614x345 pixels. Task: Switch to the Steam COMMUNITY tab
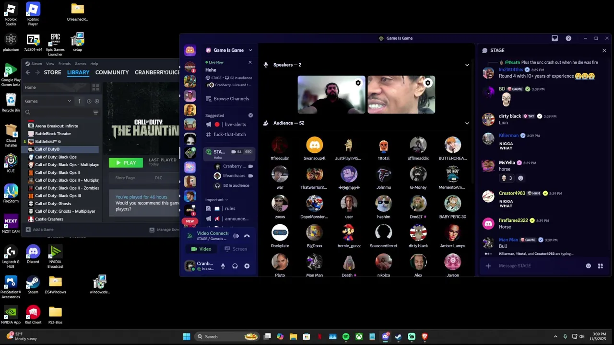[112, 72]
